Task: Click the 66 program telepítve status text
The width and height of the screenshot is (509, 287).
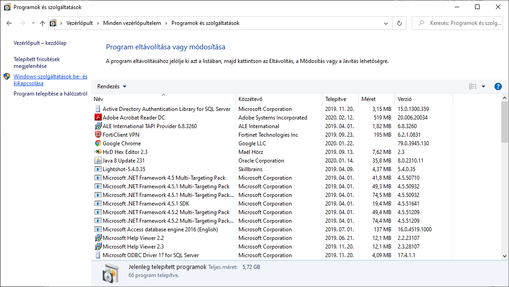Action: pos(153,275)
